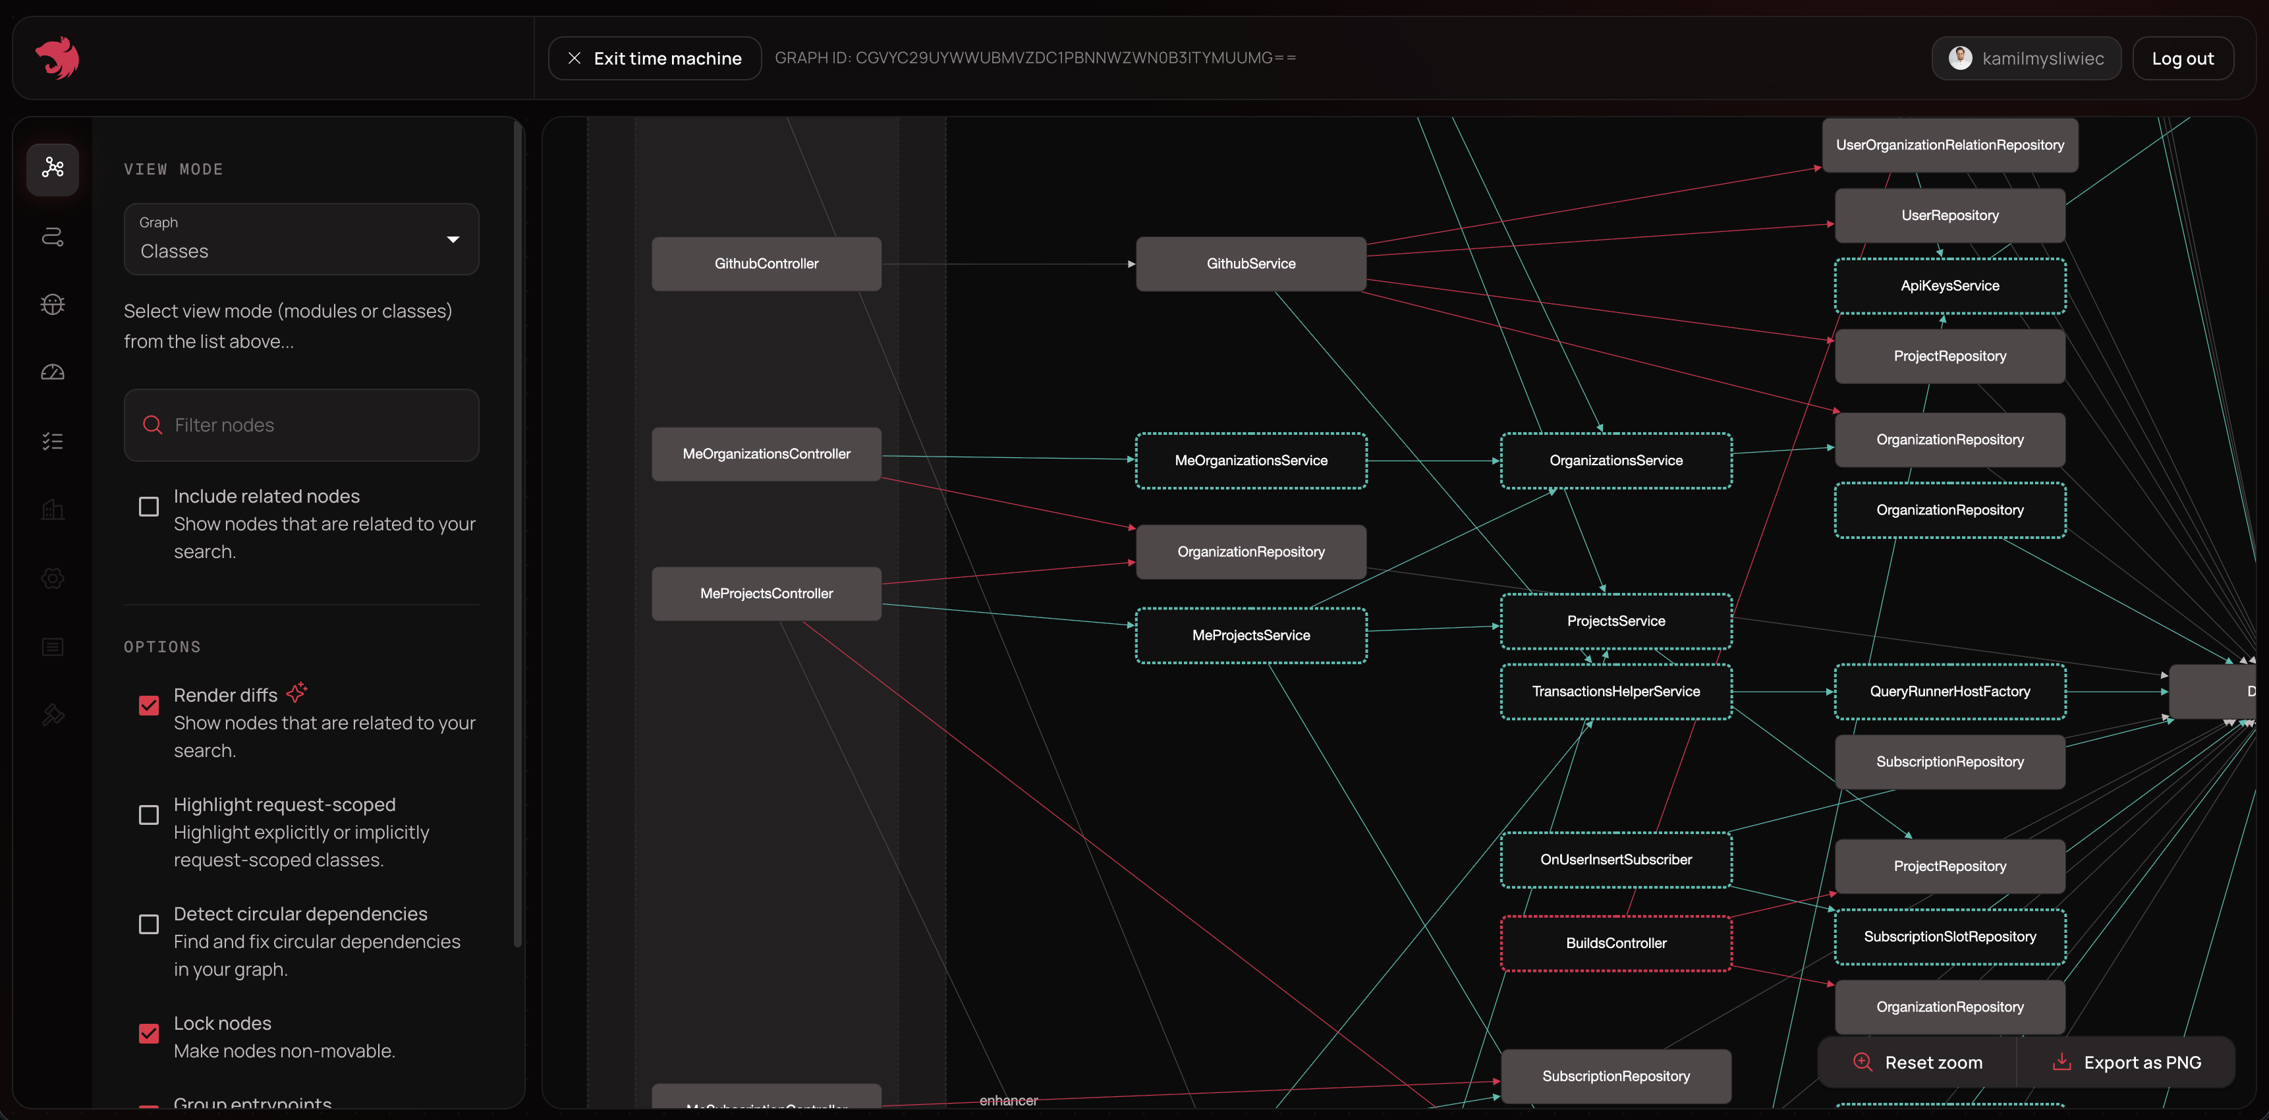2269x1120 pixels.
Task: Click the enhancer edge label
Action: tap(1009, 1101)
